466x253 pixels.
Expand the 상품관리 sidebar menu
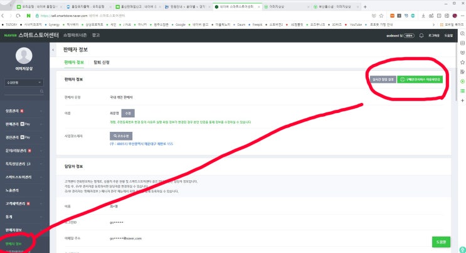tap(24, 110)
